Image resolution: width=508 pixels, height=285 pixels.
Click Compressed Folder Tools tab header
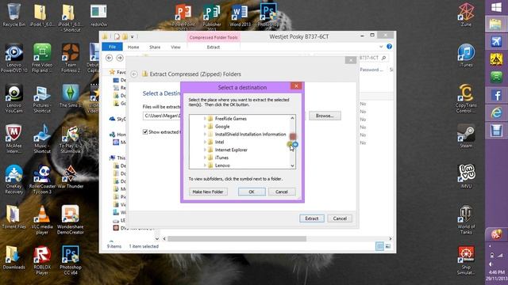214,37
